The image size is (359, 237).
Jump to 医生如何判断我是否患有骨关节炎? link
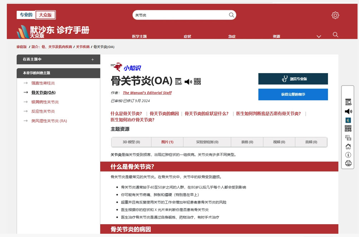[268, 114]
